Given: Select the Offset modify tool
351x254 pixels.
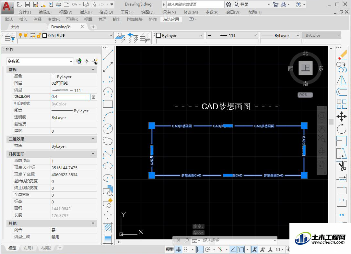Looking at the screenshot, I should click(342, 91).
